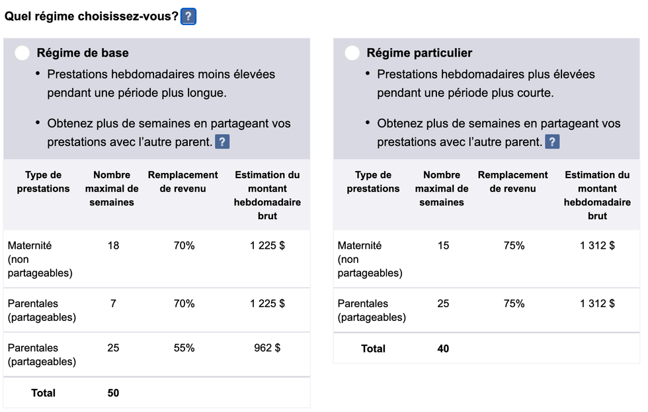Screen dimensions: 648x412
Task: Select the Régime de base radio button
Action: (x=22, y=52)
